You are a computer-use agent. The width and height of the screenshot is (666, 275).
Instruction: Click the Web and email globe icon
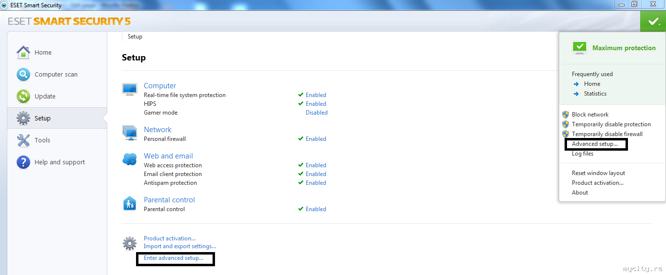[130, 159]
